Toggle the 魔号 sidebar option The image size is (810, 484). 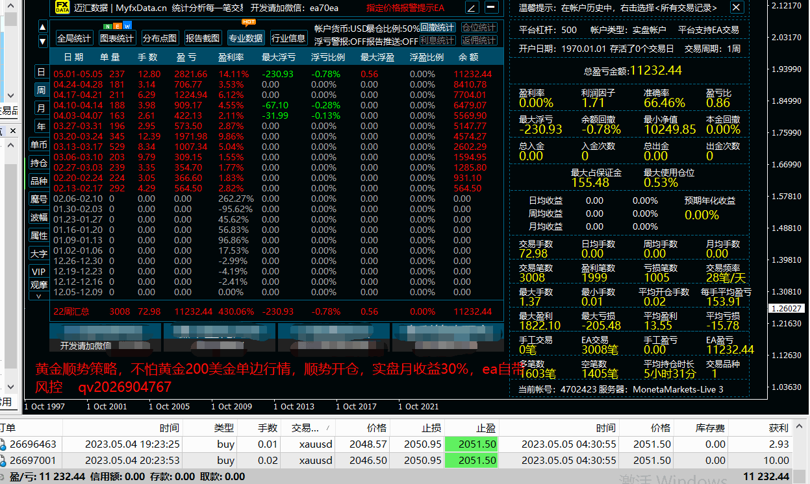[x=39, y=199]
